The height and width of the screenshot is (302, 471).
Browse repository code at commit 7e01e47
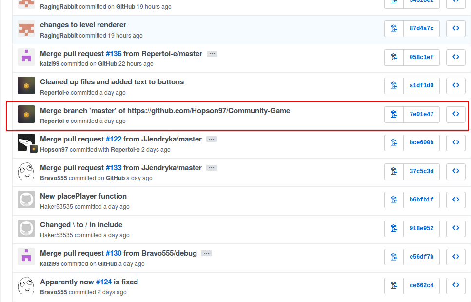[x=455, y=114]
